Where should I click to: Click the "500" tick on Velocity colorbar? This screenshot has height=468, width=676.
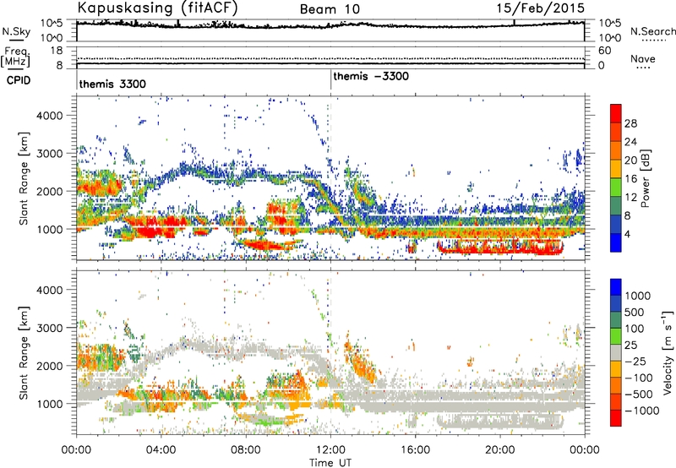[x=635, y=312]
